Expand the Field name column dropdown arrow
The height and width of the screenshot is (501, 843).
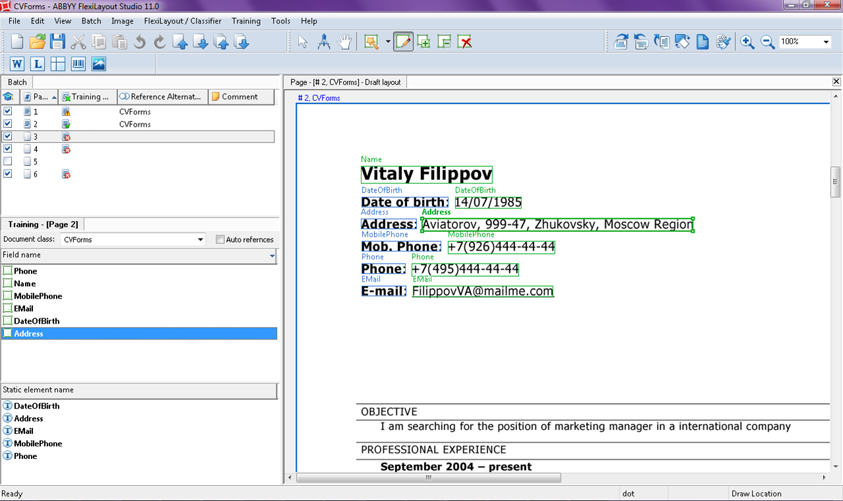(x=272, y=256)
